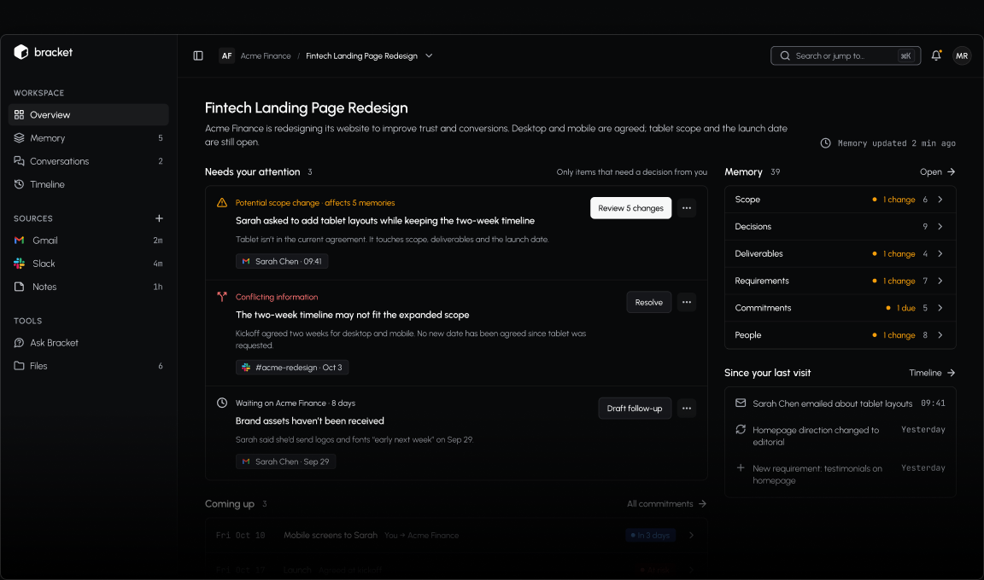Image resolution: width=984 pixels, height=580 pixels.
Task: Expand the Deliverables memory row
Action: (x=840, y=253)
